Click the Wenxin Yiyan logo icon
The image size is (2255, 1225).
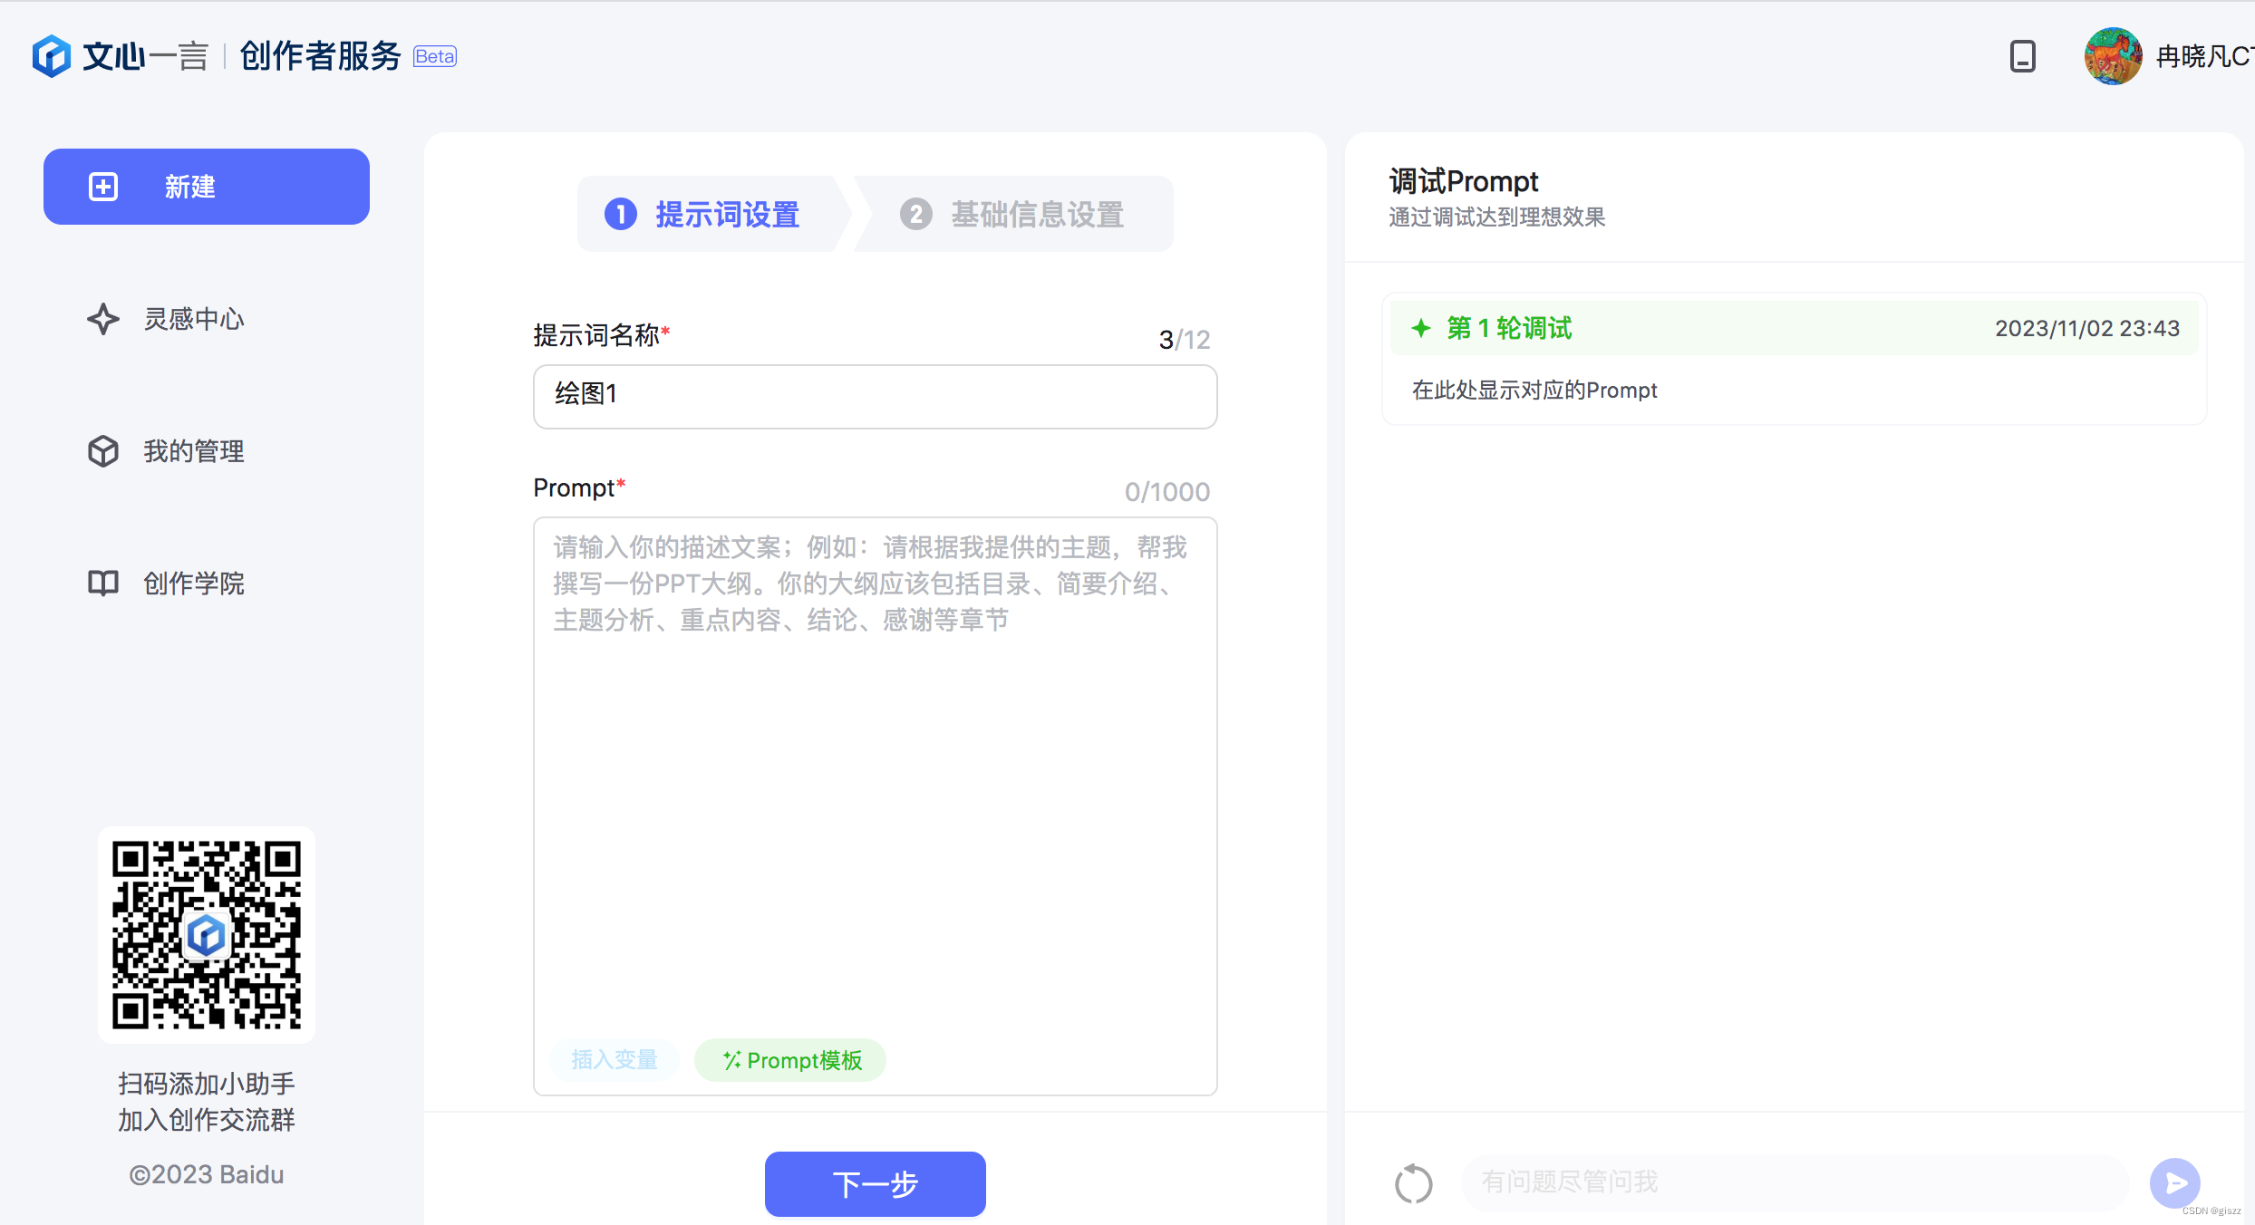[x=52, y=56]
